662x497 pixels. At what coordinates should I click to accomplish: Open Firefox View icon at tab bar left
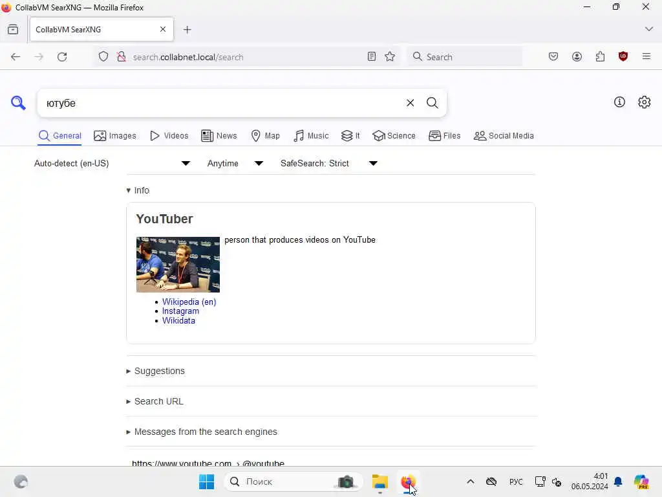[13, 30]
